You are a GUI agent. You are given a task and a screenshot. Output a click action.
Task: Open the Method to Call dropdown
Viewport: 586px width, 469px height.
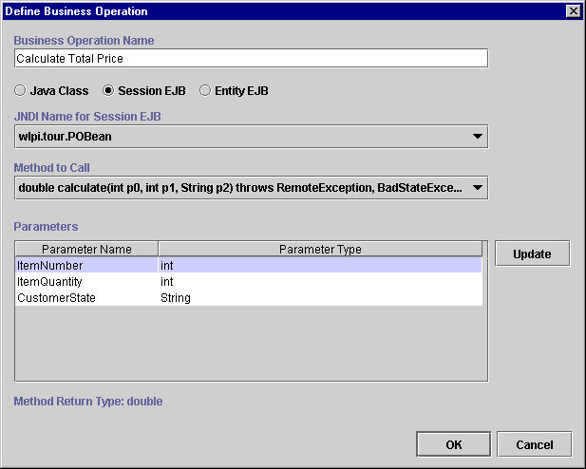click(x=251, y=188)
